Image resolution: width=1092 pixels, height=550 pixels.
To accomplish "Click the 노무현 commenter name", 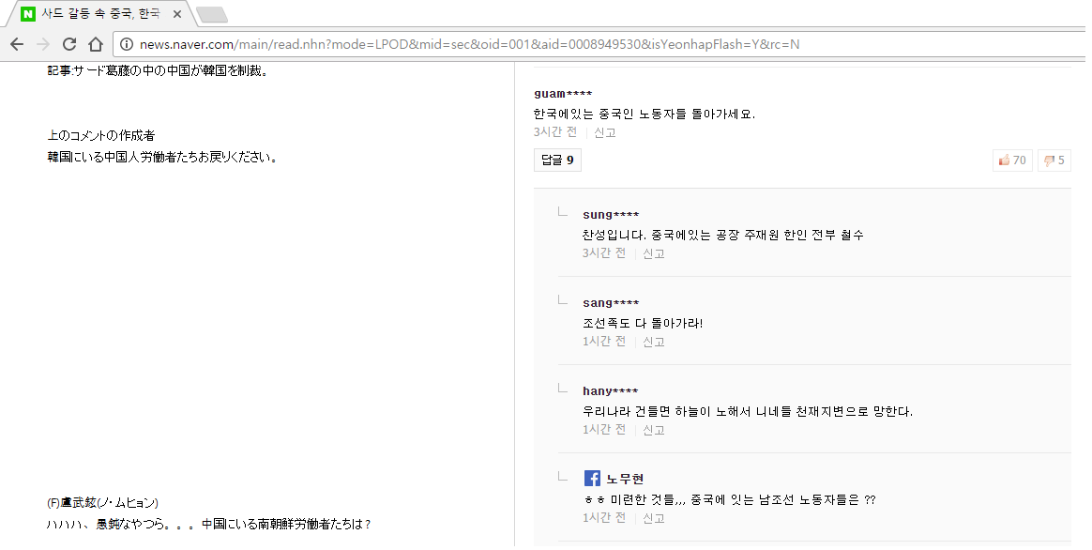I will (x=625, y=479).
